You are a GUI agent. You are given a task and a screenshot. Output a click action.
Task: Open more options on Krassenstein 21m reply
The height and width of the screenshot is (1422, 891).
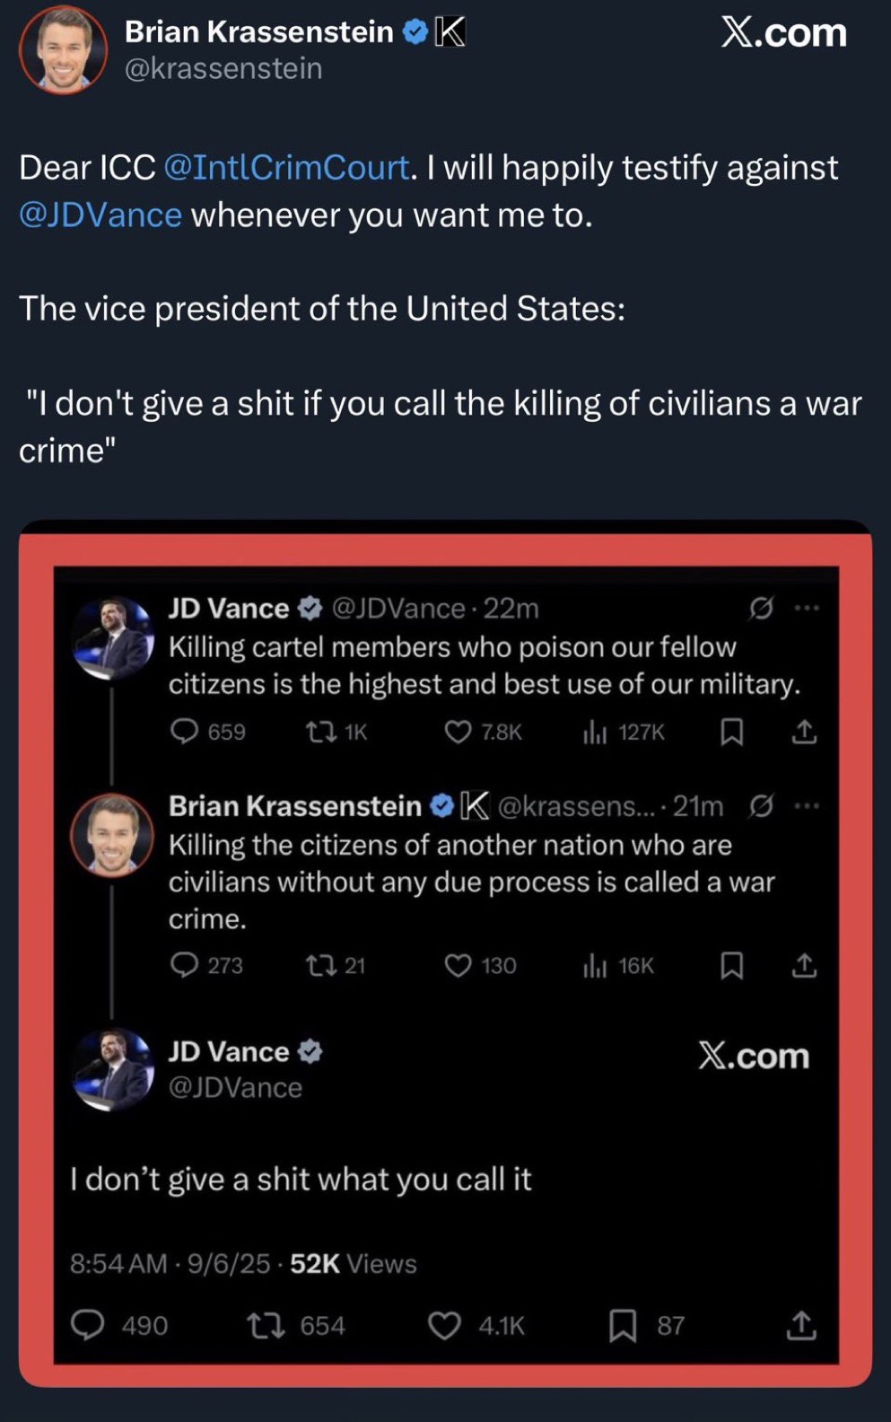click(x=807, y=806)
